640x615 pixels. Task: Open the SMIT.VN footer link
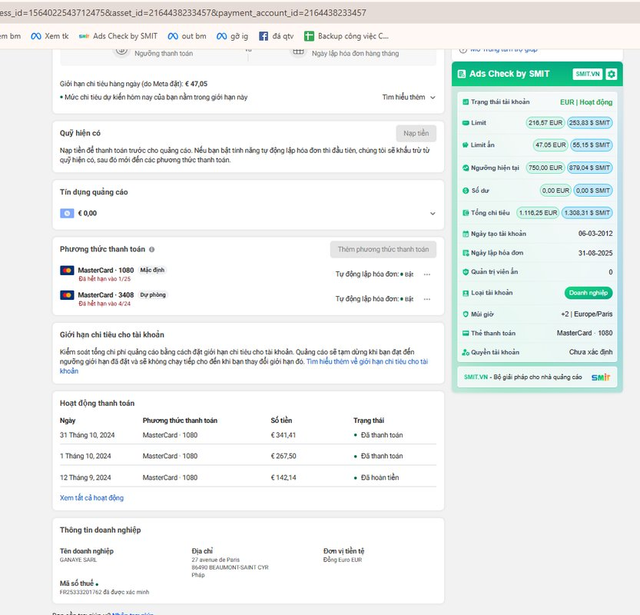(x=476, y=377)
